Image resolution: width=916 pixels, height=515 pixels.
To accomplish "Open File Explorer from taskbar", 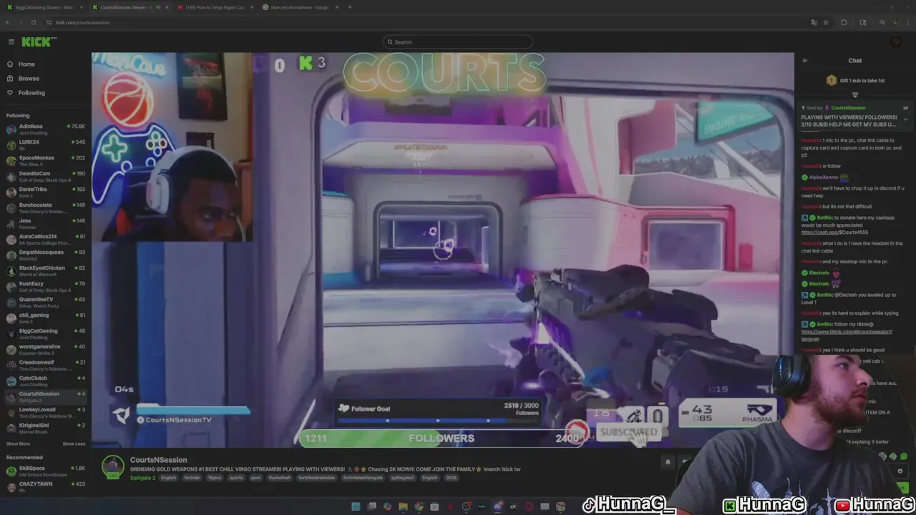I will tap(404, 507).
